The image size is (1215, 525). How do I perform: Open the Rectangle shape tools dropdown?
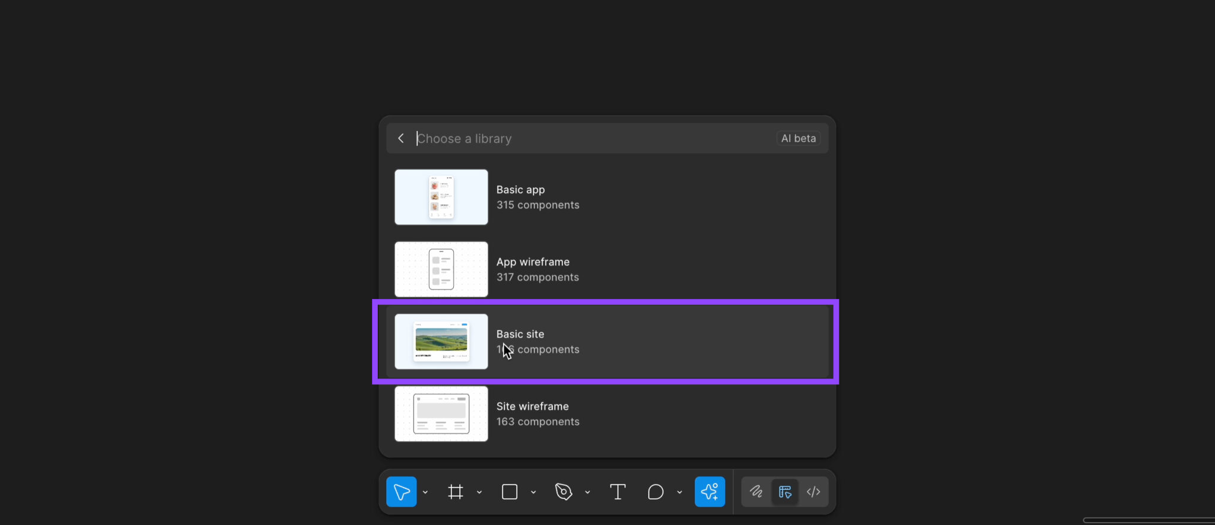coord(533,492)
